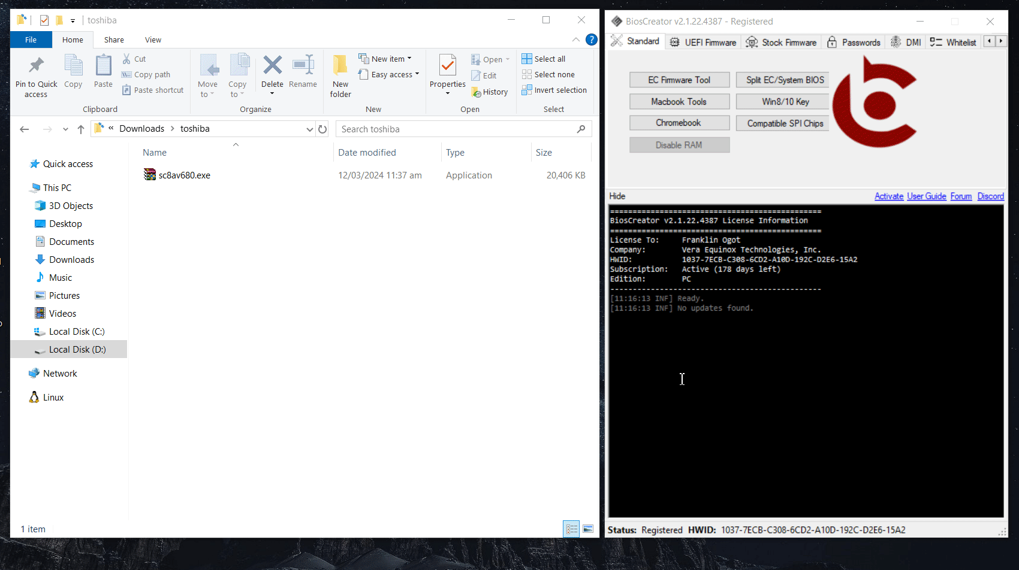This screenshot has width=1019, height=570.
Task: Click the Edit icon in Open group
Action: (476, 75)
